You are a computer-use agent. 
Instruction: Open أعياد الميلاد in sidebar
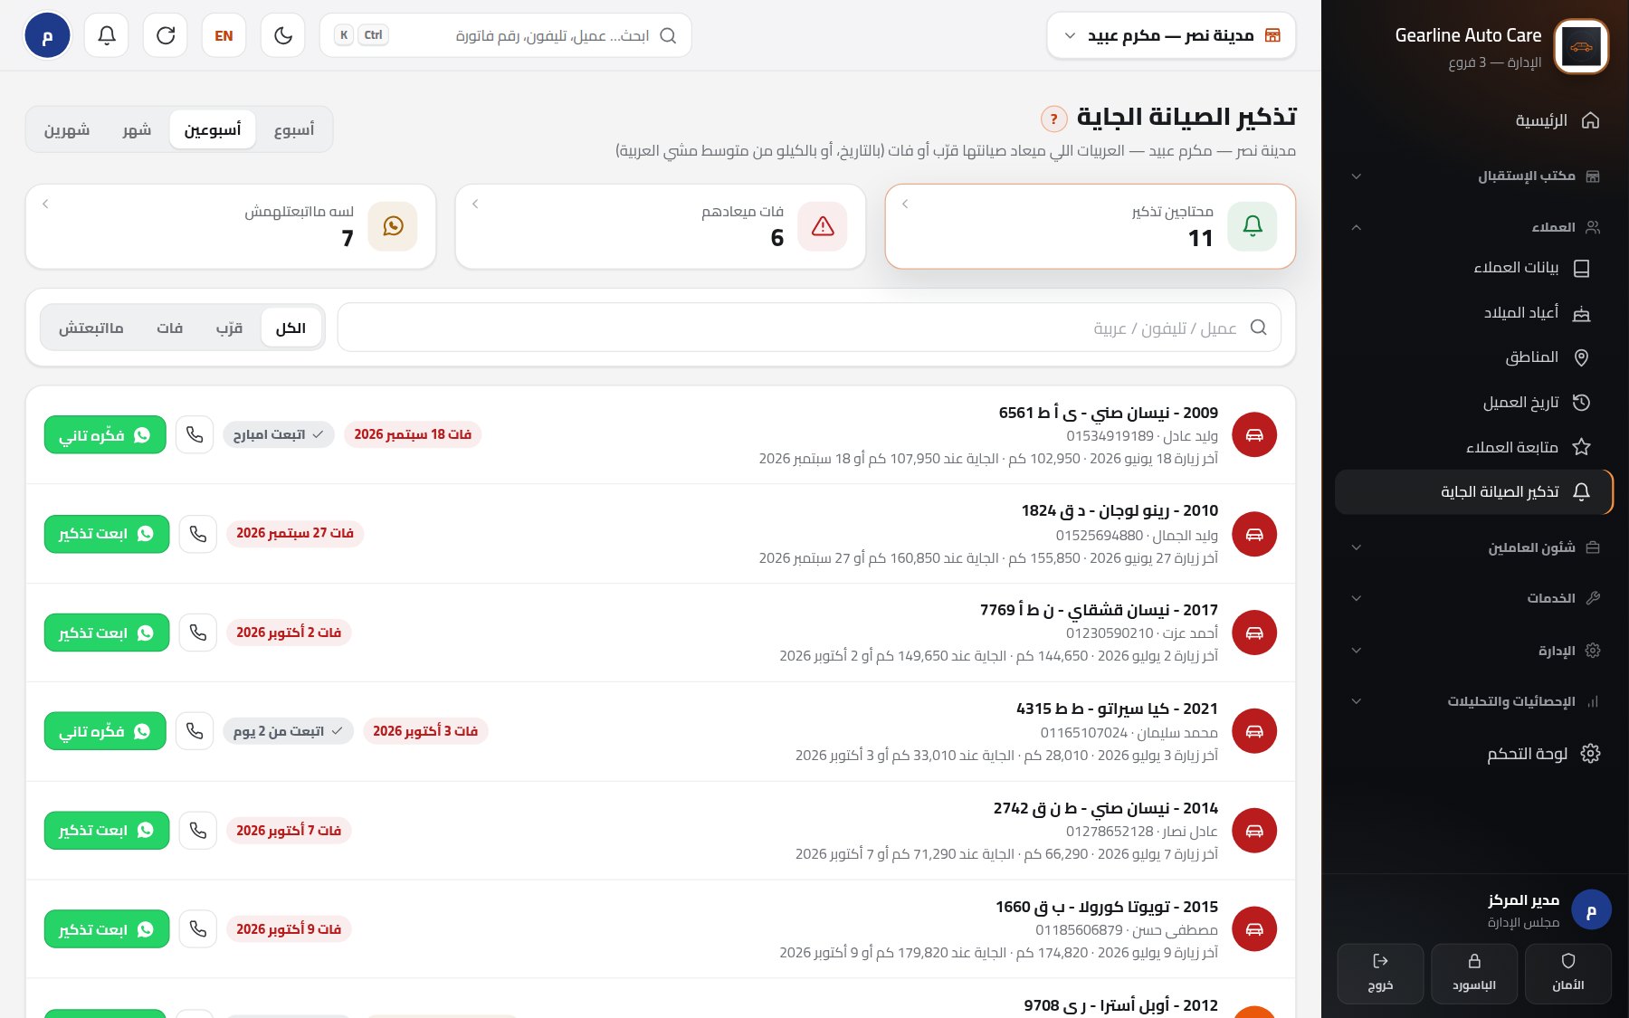1473,313
